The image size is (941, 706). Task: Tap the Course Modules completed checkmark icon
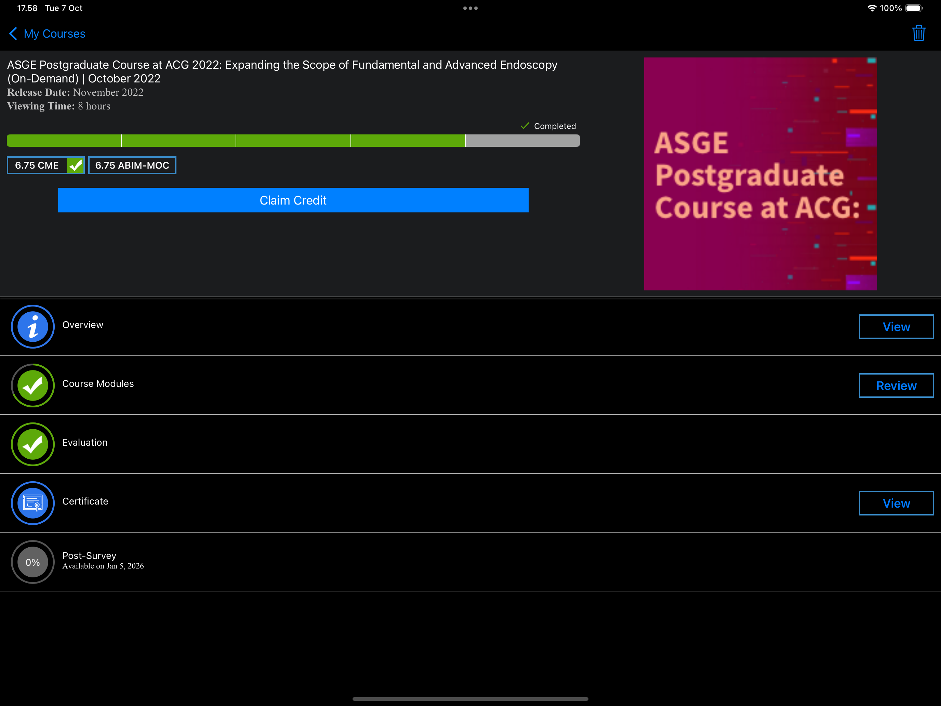[33, 385]
